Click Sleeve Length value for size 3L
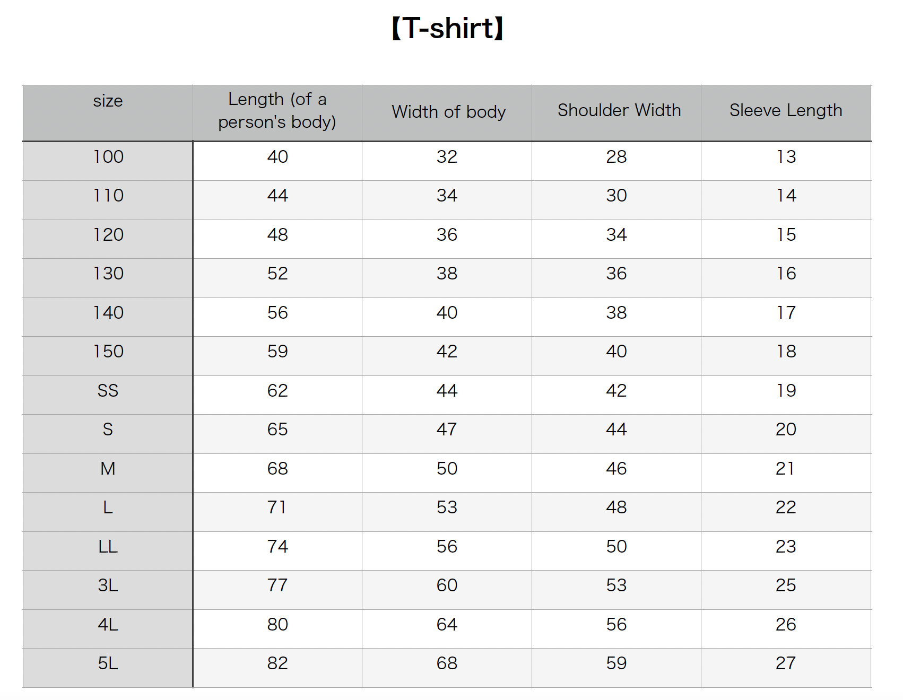Image resolution: width=903 pixels, height=700 pixels. (785, 585)
